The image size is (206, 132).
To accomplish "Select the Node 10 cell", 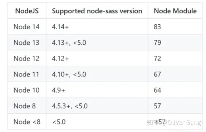I will coord(26,90).
